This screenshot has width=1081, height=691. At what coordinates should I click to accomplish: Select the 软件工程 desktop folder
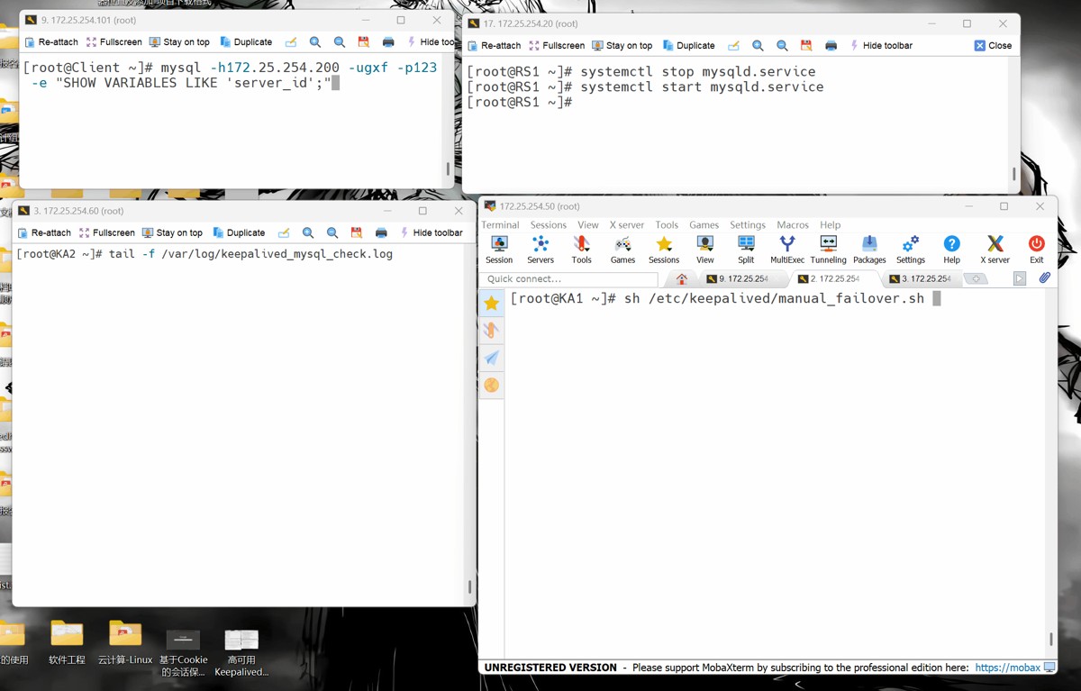pyautogui.click(x=67, y=643)
